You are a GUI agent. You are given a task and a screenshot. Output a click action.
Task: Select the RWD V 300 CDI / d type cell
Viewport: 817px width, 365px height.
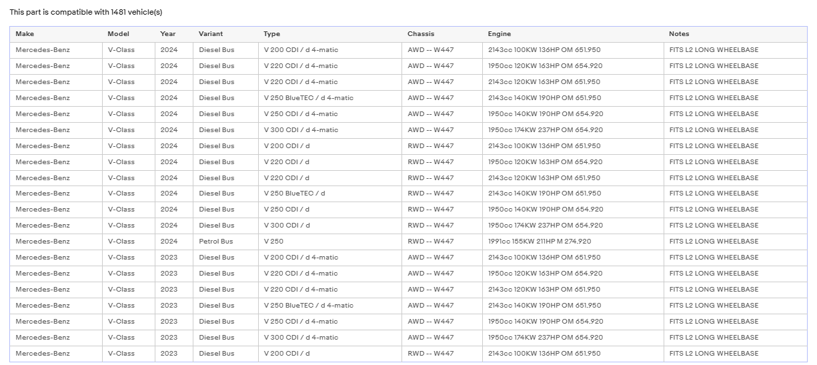pos(329,226)
